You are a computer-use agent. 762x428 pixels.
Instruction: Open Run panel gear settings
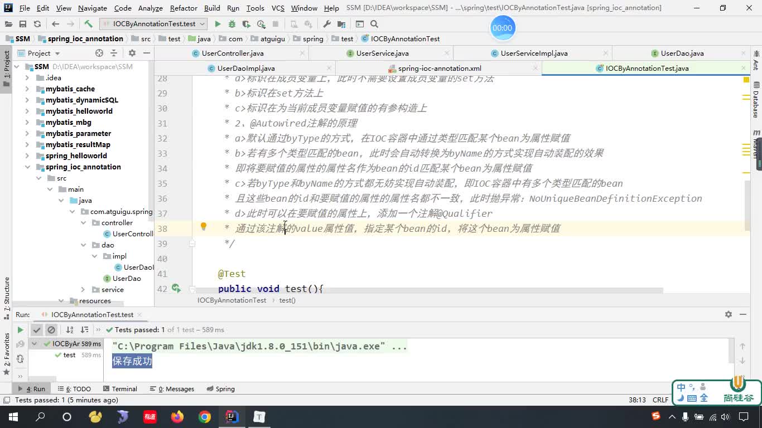tap(728, 314)
